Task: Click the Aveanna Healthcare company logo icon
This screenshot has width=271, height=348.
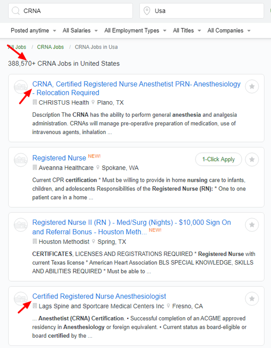Action: [x=20, y=160]
